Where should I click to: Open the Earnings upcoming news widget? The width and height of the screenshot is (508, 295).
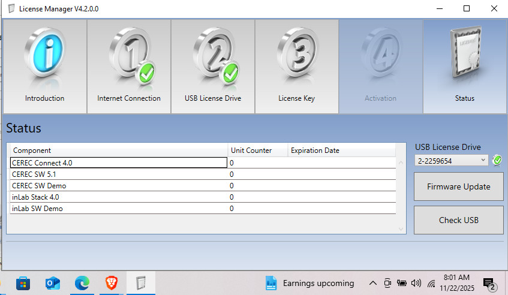point(309,284)
